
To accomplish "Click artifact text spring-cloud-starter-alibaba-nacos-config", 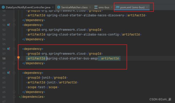I will click(x=83, y=35).
